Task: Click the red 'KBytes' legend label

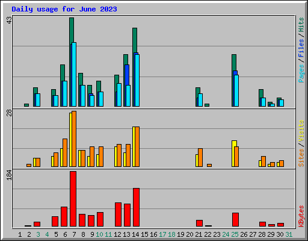Action: coord(301,216)
